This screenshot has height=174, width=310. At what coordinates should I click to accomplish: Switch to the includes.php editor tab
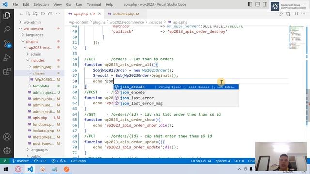[x=126, y=14]
